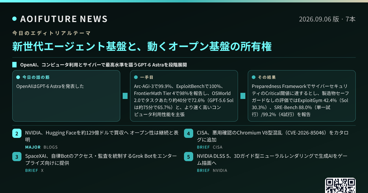
Task: Click the BRIEF tag beside source CISA
Action: (203, 147)
